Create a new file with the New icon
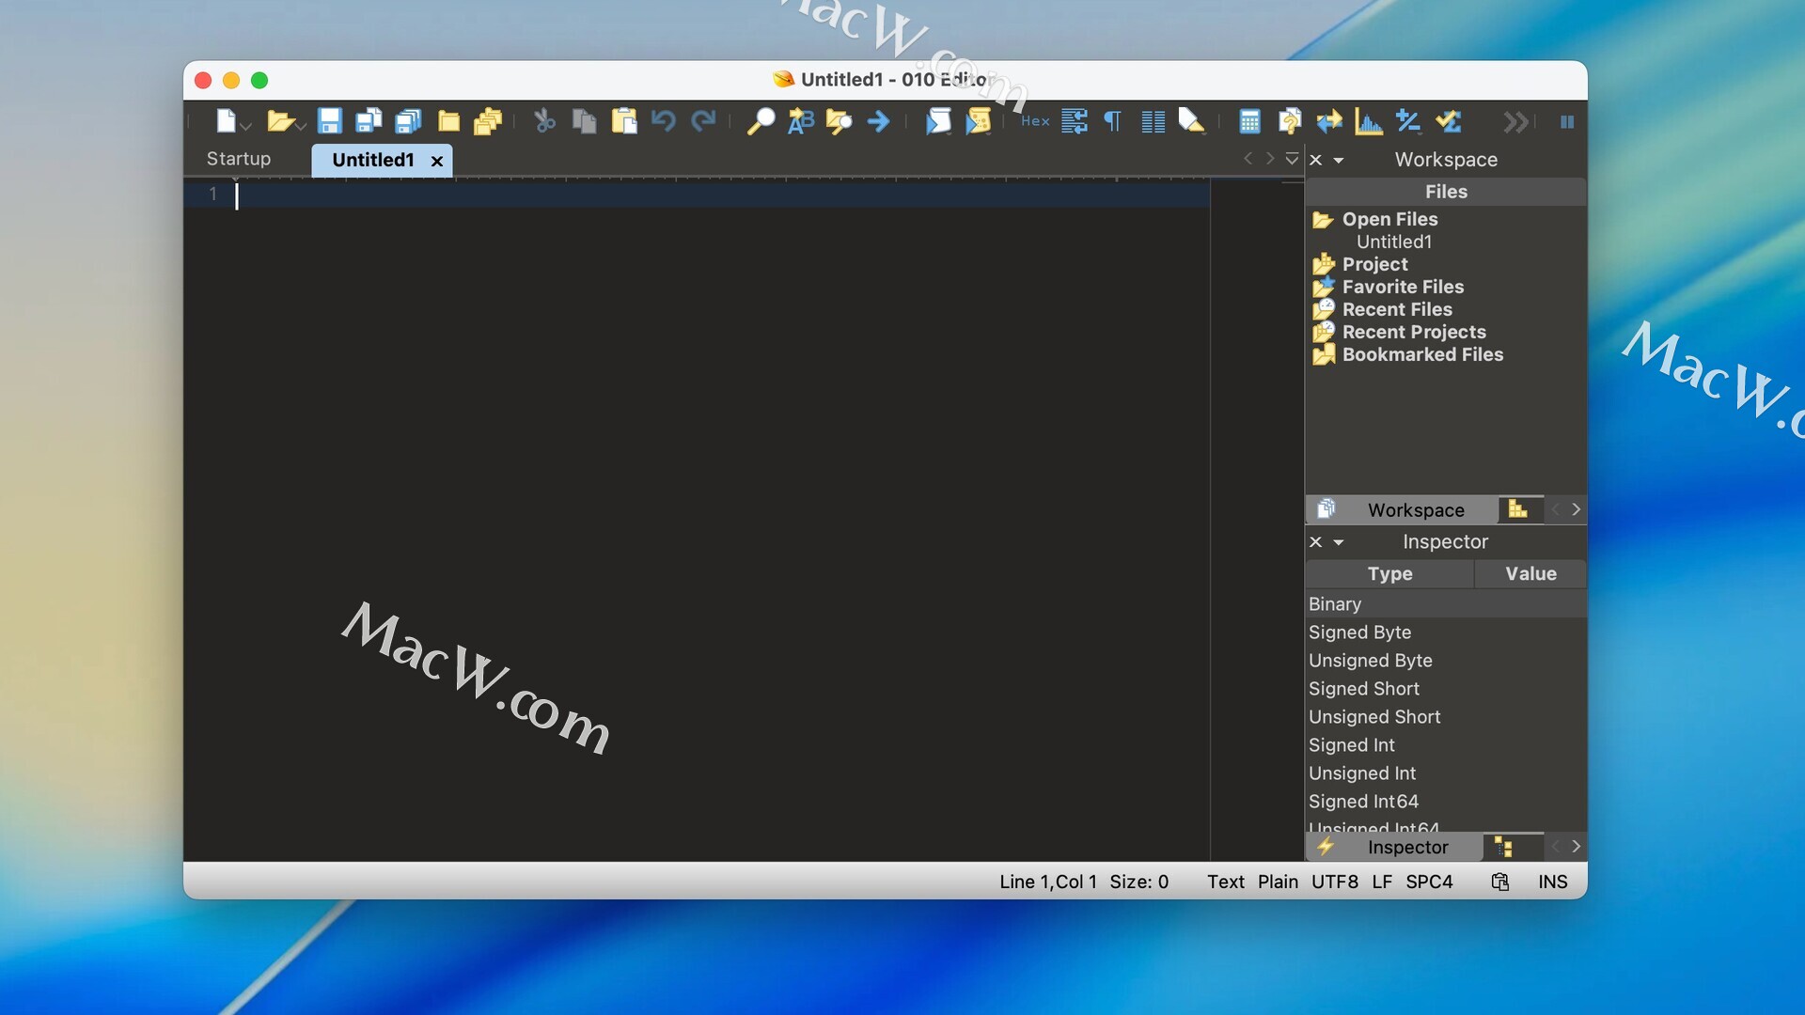1805x1015 pixels. pyautogui.click(x=226, y=121)
